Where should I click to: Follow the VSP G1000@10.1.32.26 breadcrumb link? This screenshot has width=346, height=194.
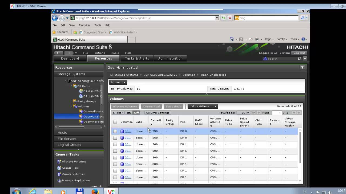coord(160,75)
